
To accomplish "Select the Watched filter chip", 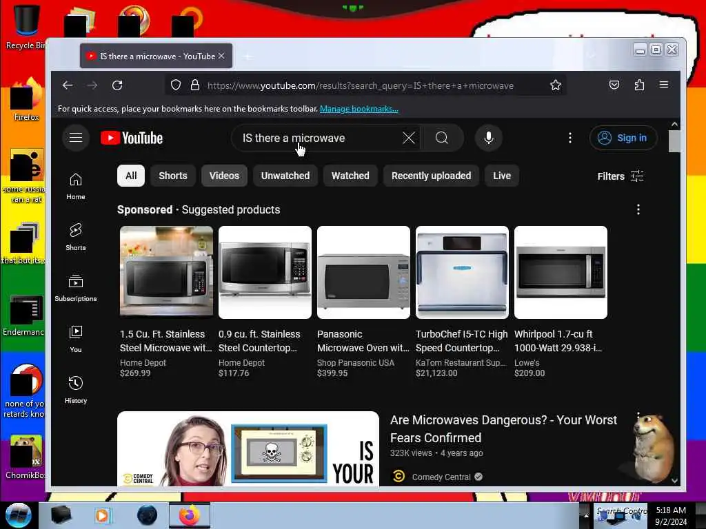I will [350, 176].
